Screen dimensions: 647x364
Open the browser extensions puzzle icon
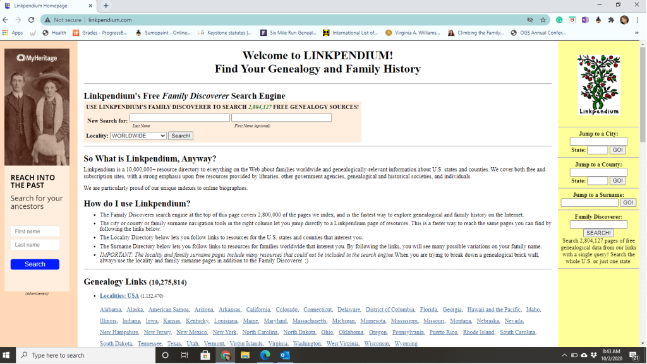point(611,20)
